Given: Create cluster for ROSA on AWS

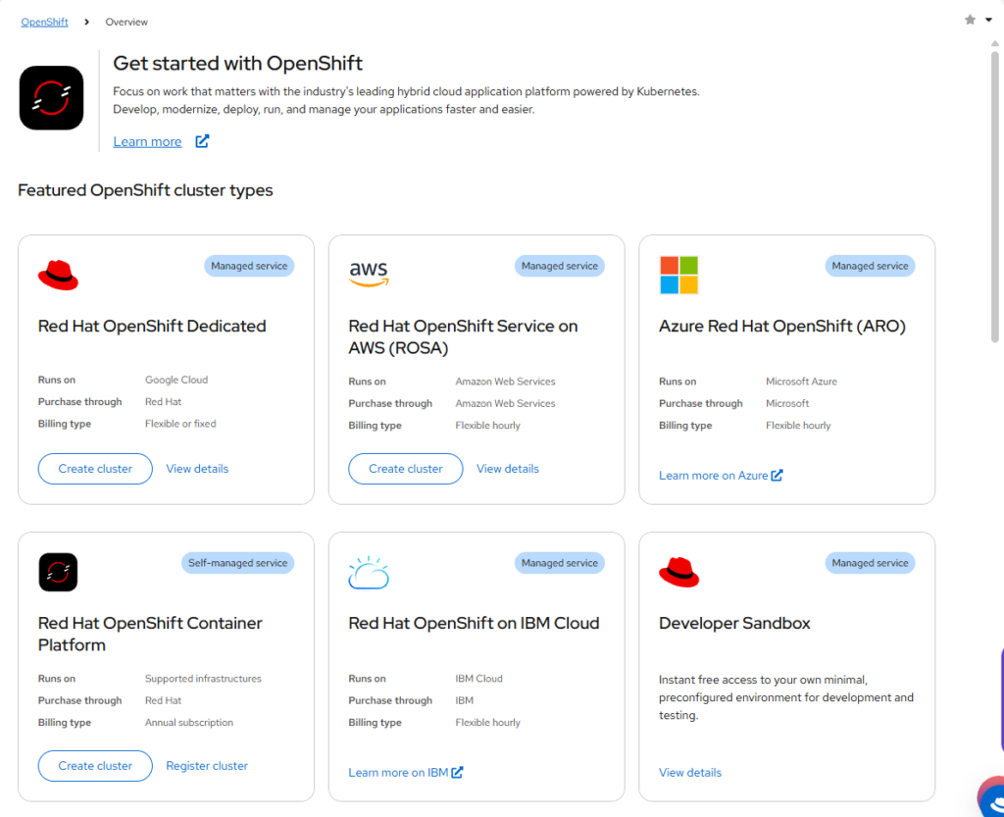Looking at the screenshot, I should click(405, 469).
